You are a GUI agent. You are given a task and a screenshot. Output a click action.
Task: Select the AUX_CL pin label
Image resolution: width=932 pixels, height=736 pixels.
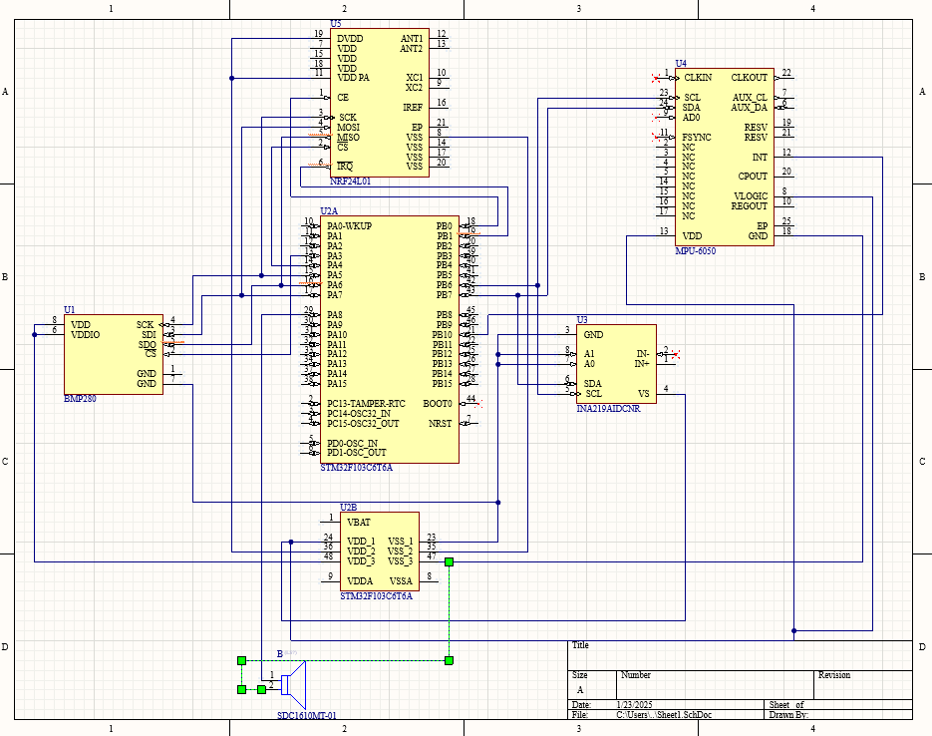(750, 98)
